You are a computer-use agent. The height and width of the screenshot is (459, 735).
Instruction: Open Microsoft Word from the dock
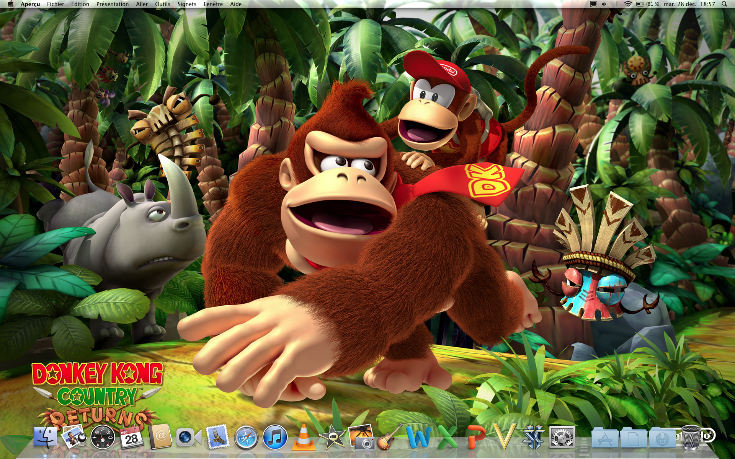[418, 437]
